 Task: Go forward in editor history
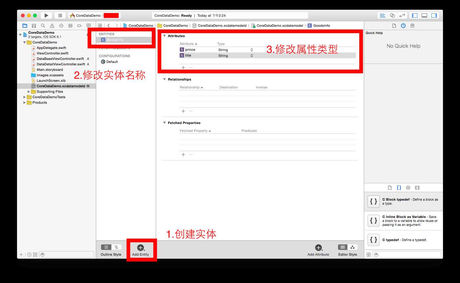click(x=117, y=26)
